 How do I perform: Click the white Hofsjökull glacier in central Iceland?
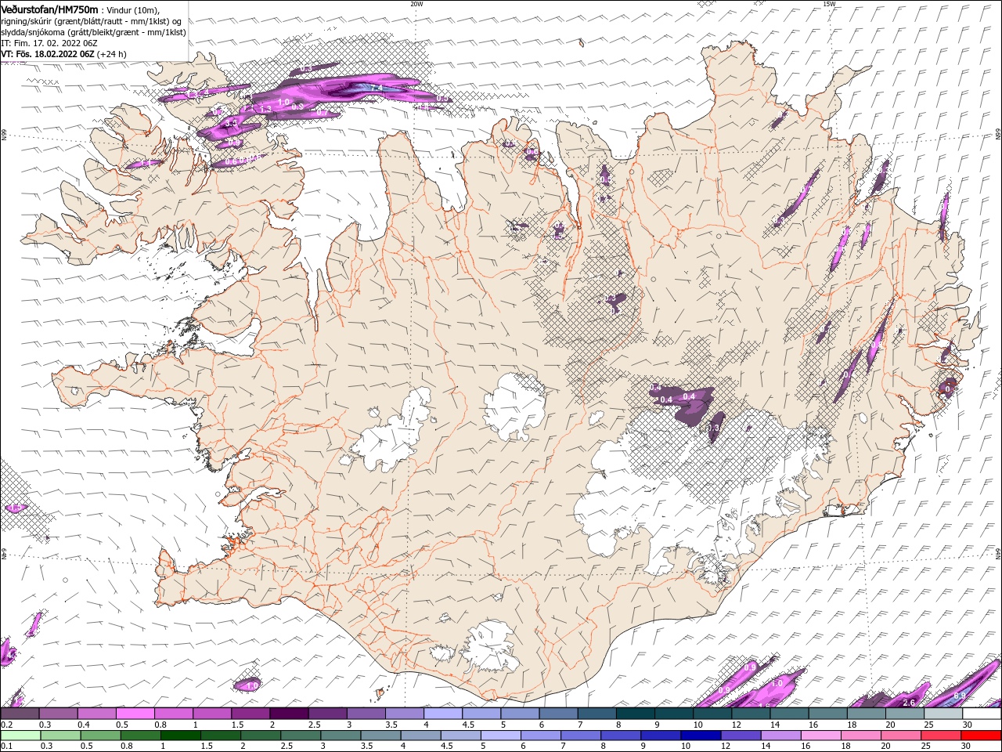coord(515,405)
